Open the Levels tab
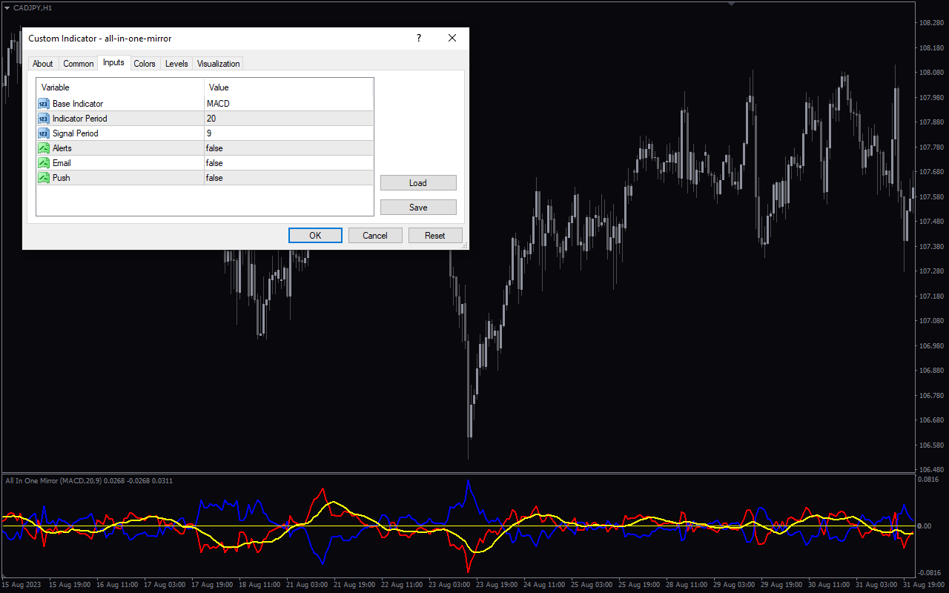Image resolution: width=949 pixels, height=593 pixels. click(x=176, y=64)
